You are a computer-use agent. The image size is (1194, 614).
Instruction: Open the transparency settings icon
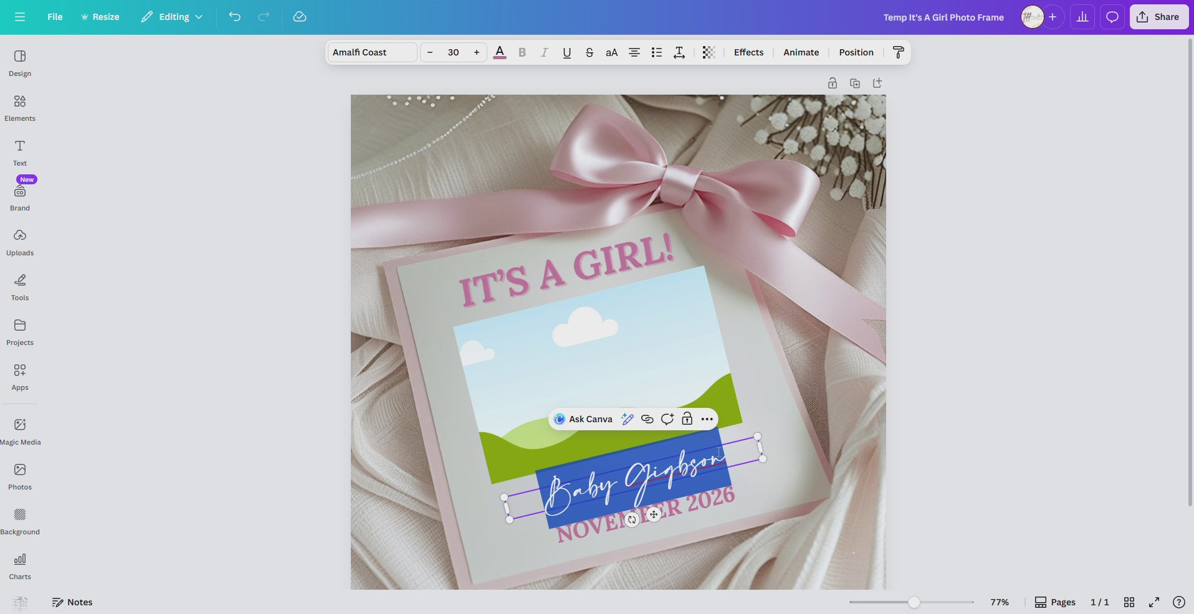click(707, 52)
